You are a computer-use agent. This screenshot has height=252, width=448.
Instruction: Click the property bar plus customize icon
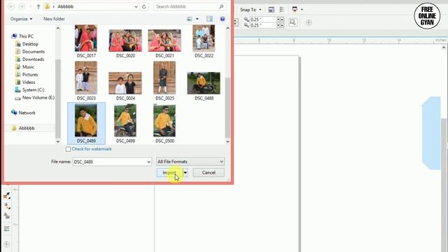(x=309, y=22)
